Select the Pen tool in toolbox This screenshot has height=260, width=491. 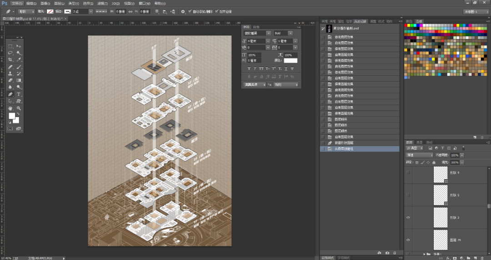pyautogui.click(x=10, y=94)
